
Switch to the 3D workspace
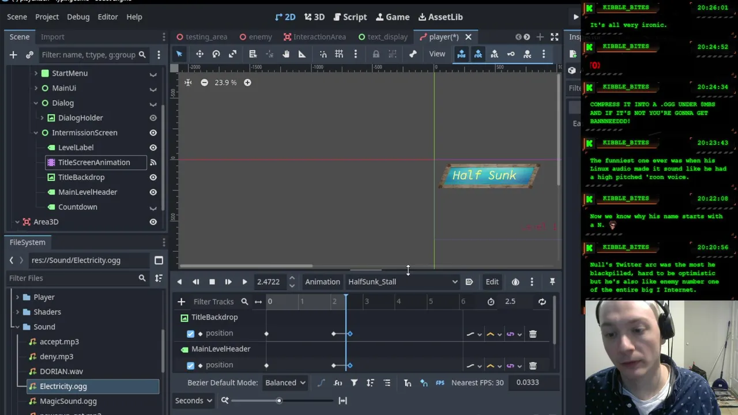315,17
